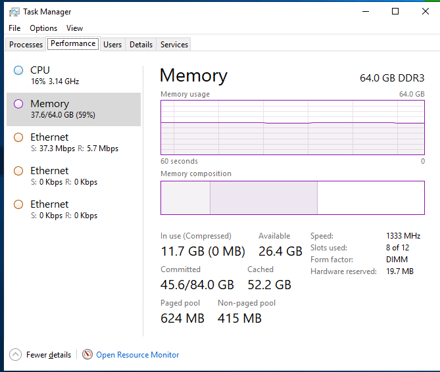Viewport: 440px width, 372px height.
Task: Switch to the Details tab
Action: (x=141, y=45)
